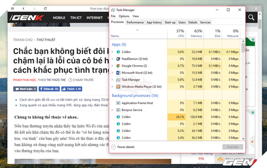Viewport: 267px width, 168px height.
Task: Select the Apps (6) group header
Action: (x=119, y=44)
